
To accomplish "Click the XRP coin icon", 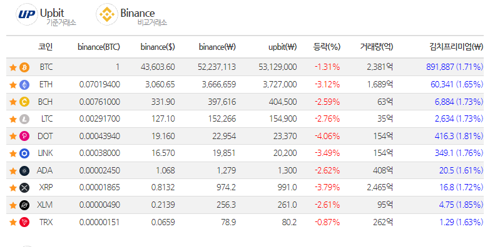I will 24,188.
